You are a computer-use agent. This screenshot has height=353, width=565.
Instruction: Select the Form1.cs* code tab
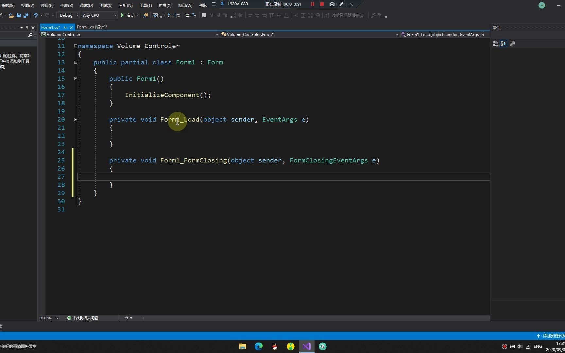click(50, 27)
